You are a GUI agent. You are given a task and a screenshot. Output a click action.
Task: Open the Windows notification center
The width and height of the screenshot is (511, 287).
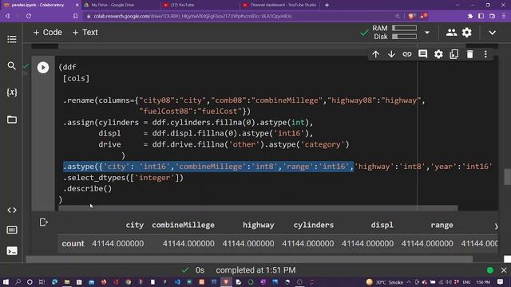coord(501,281)
